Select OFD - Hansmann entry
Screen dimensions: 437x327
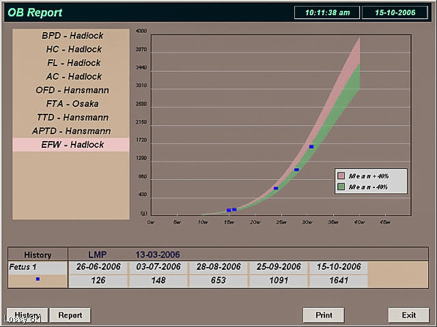(71, 90)
